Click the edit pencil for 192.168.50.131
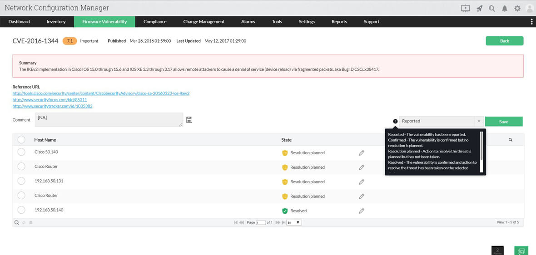Image resolution: width=536 pixels, height=255 pixels. (362, 182)
